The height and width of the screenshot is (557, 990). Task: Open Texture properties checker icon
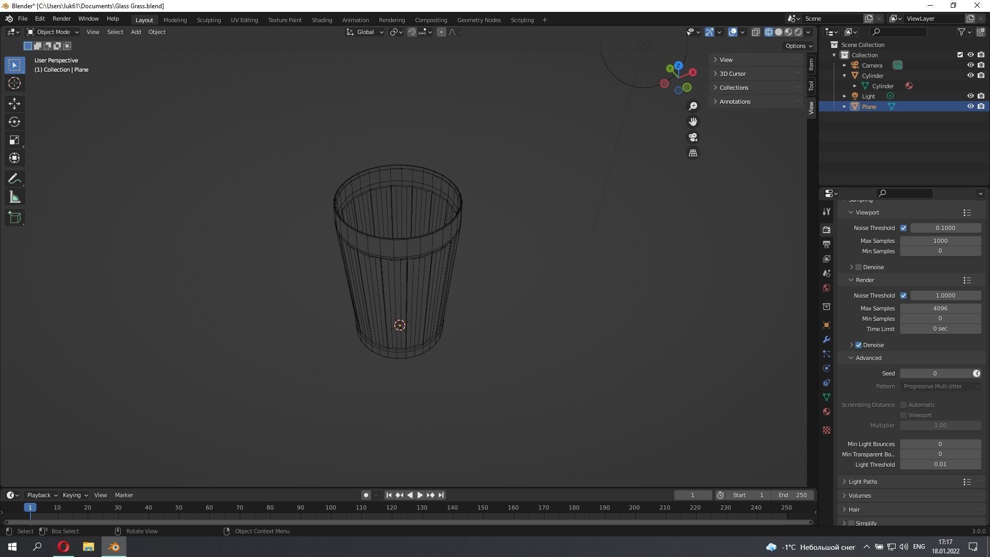(827, 430)
